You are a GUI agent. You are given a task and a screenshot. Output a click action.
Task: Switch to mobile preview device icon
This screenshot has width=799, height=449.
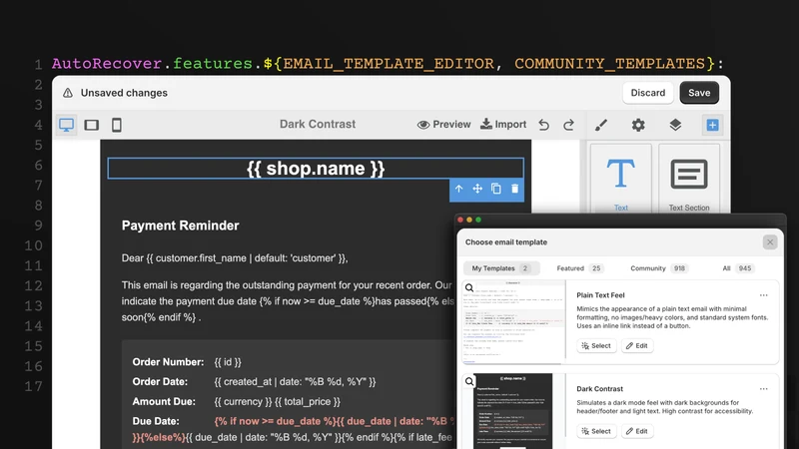(x=117, y=125)
